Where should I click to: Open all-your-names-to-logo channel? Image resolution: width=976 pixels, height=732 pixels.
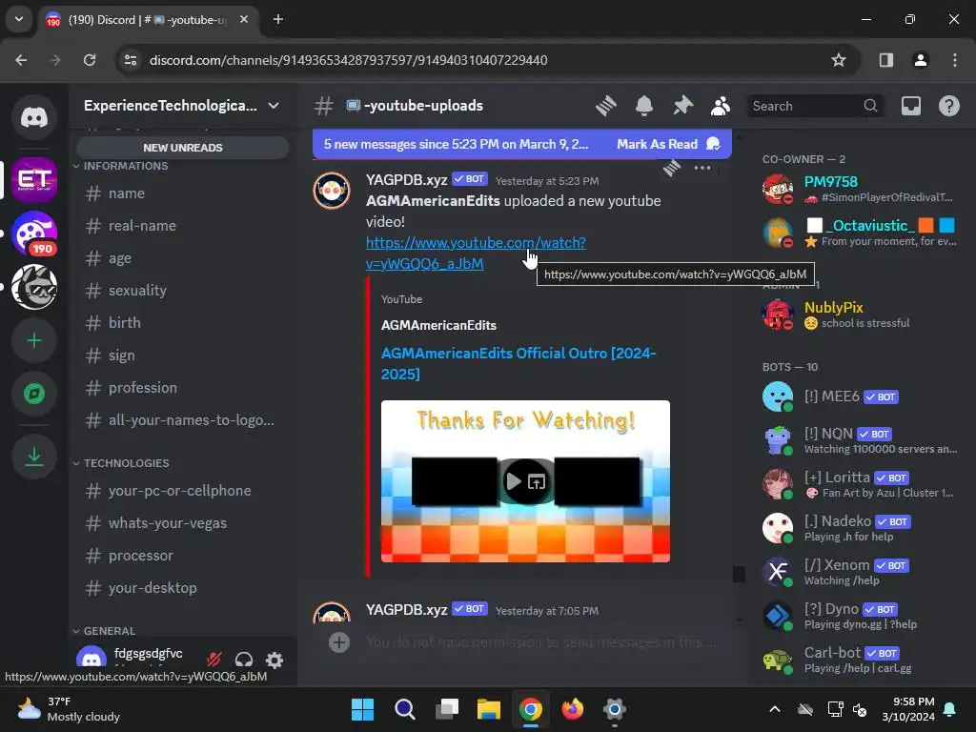182,420
